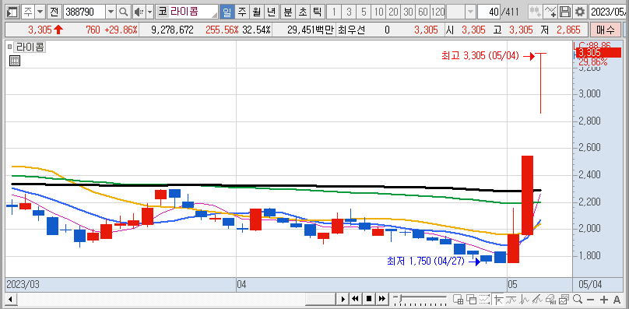
Task: Choose interval 5 button
Action: [364, 12]
